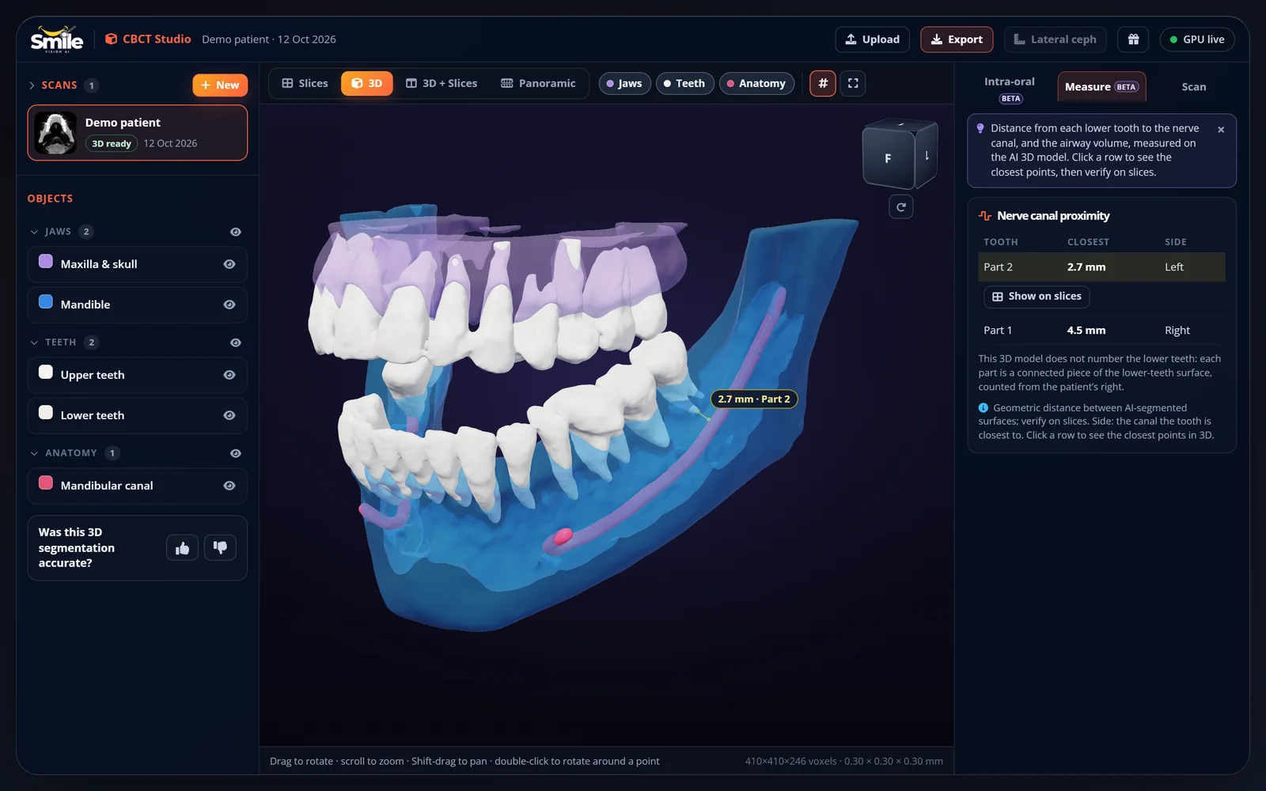This screenshot has height=791, width=1266.
Task: Click the Mandibular canal pink swatch
Action: tap(46, 483)
